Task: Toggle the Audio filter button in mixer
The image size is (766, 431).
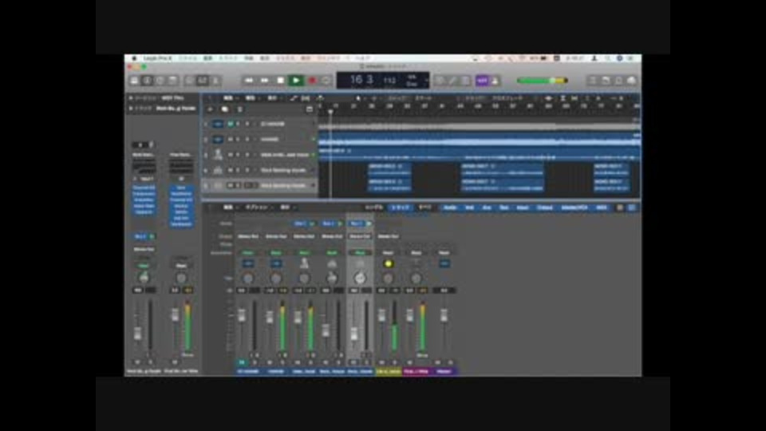Action: 449,208
